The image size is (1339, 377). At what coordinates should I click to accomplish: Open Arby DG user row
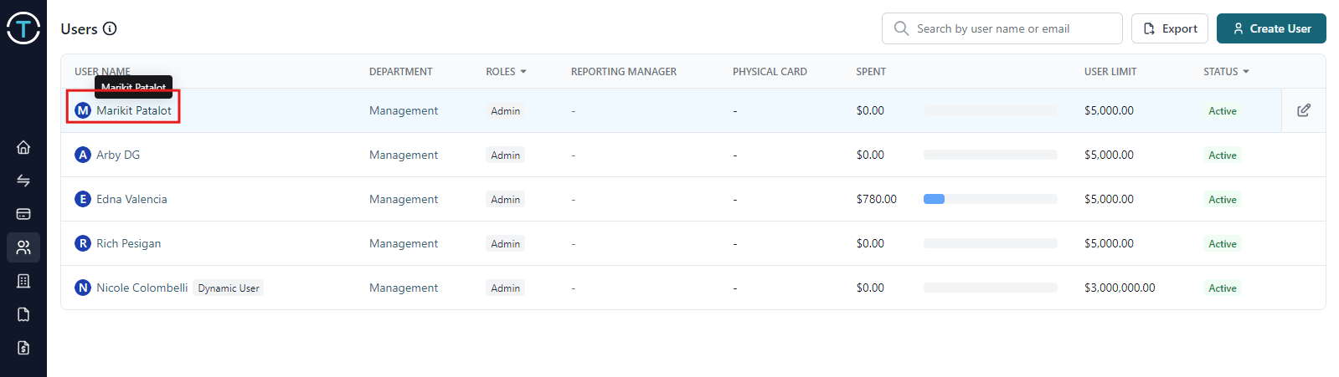click(118, 155)
